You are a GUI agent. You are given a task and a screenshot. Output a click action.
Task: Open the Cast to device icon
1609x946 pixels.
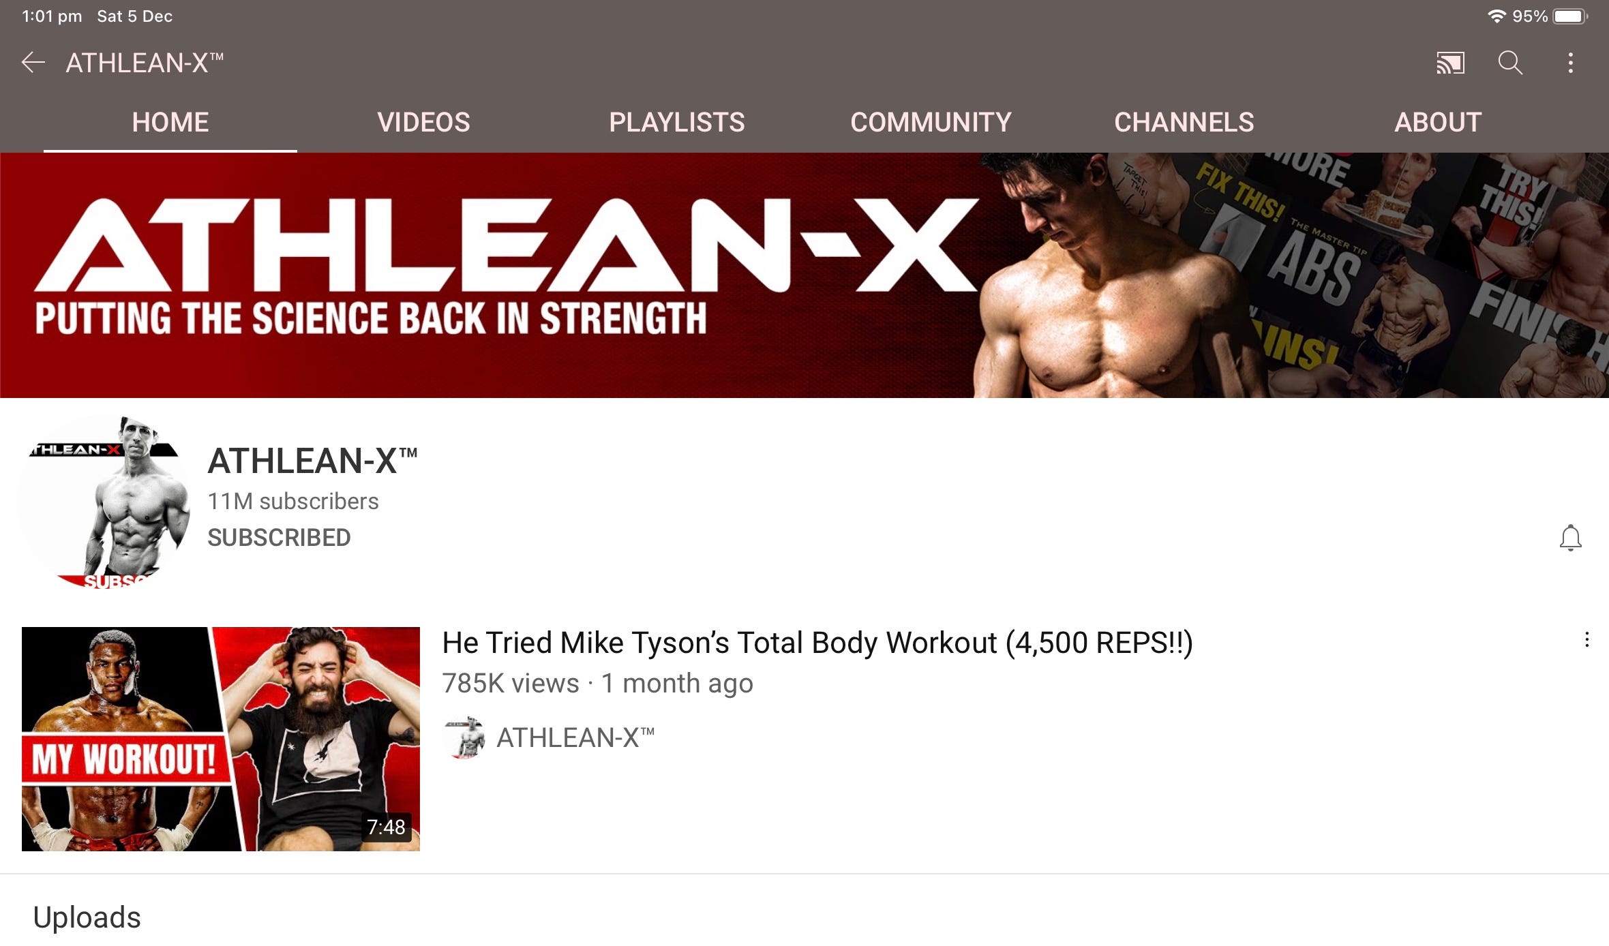pyautogui.click(x=1450, y=63)
